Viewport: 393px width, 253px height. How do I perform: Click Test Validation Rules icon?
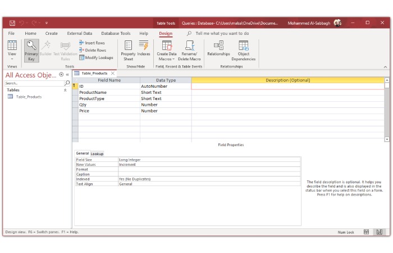65,46
